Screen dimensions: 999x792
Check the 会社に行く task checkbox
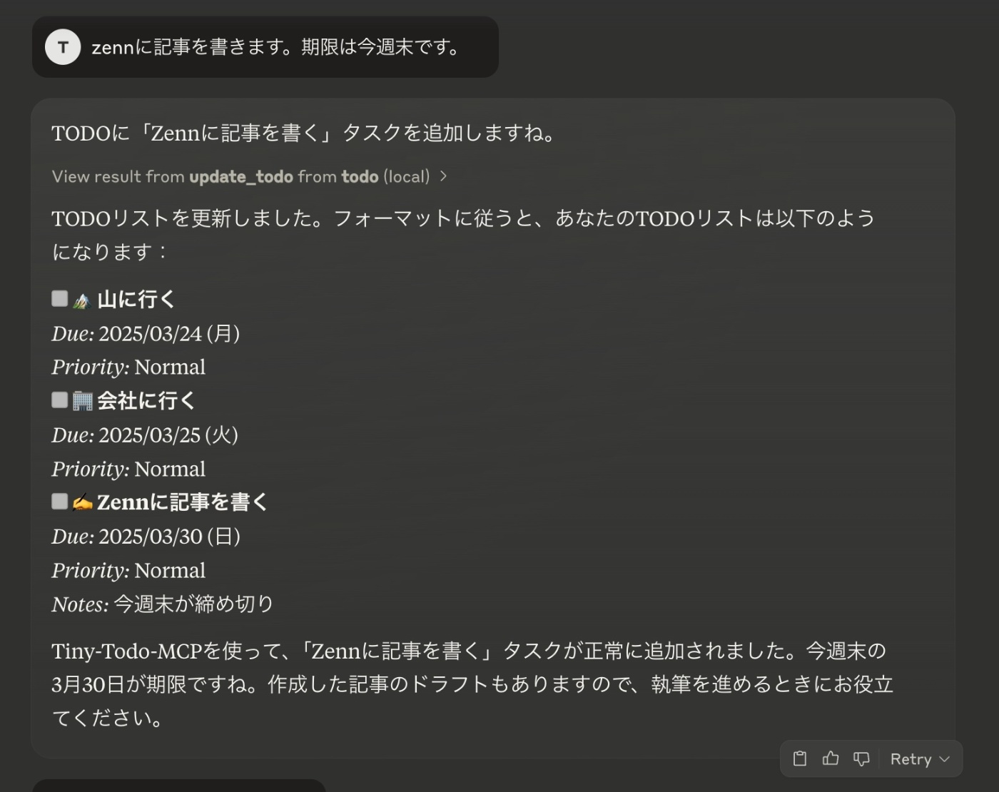[60, 400]
